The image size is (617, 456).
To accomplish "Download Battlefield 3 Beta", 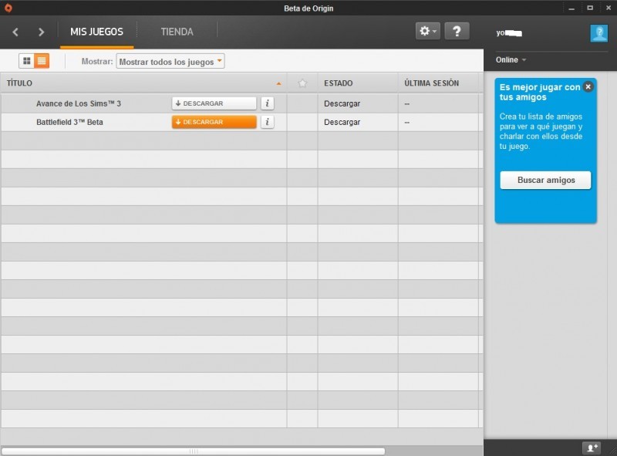I will tap(214, 122).
